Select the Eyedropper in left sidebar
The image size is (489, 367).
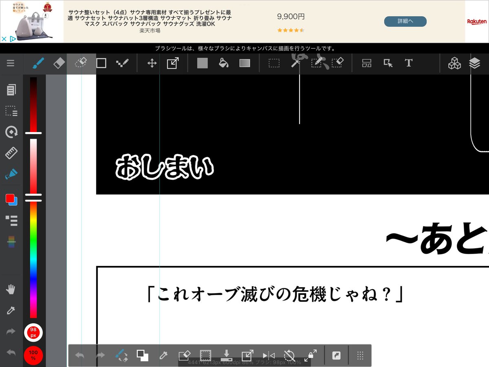(x=11, y=311)
